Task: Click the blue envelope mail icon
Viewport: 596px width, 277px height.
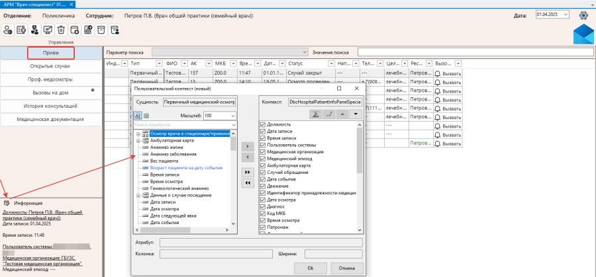Action: point(583,34)
